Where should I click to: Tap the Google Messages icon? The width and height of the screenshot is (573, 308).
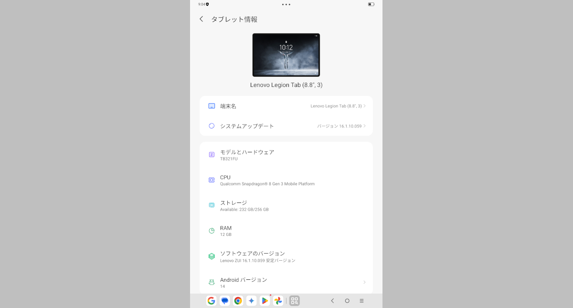pos(224,301)
